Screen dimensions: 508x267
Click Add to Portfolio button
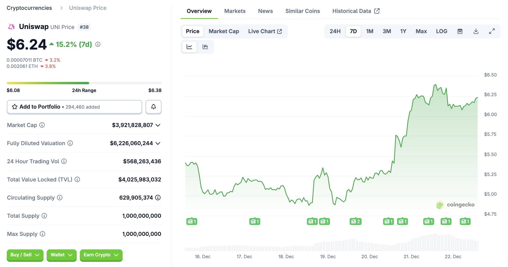click(74, 107)
